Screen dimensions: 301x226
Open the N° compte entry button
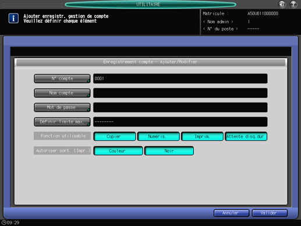coord(62,79)
